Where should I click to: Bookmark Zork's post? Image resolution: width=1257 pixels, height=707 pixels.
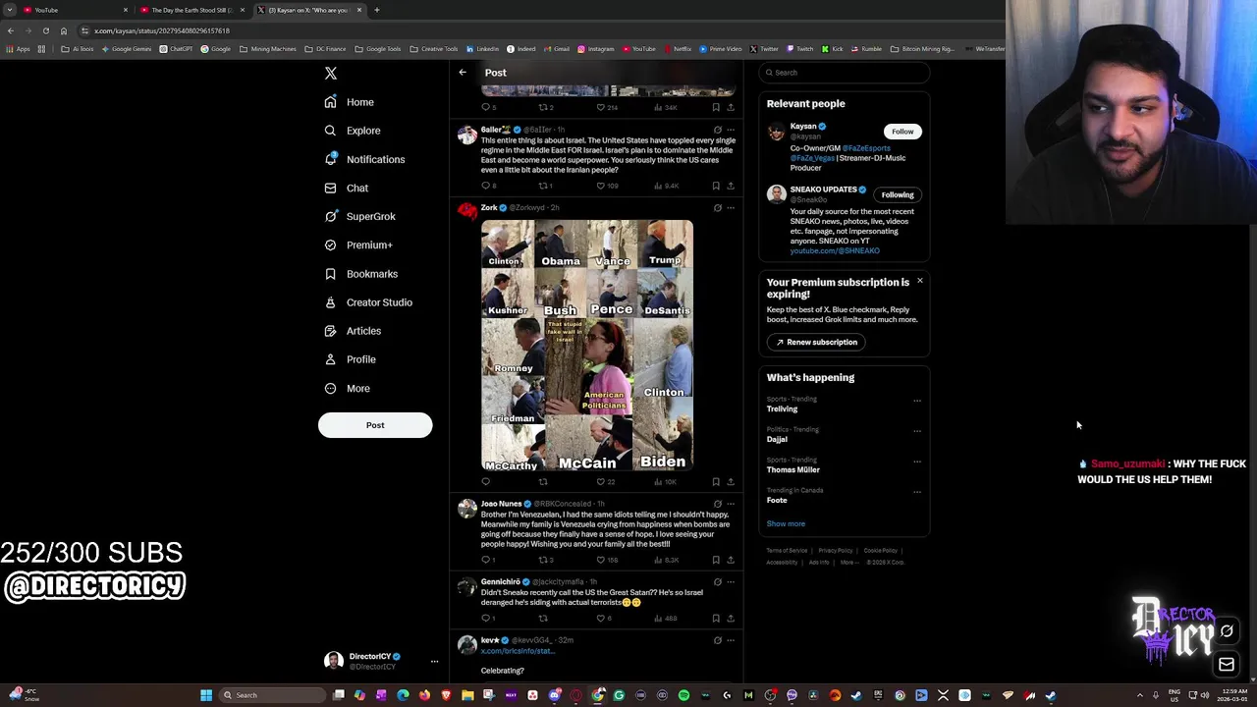[716, 482]
